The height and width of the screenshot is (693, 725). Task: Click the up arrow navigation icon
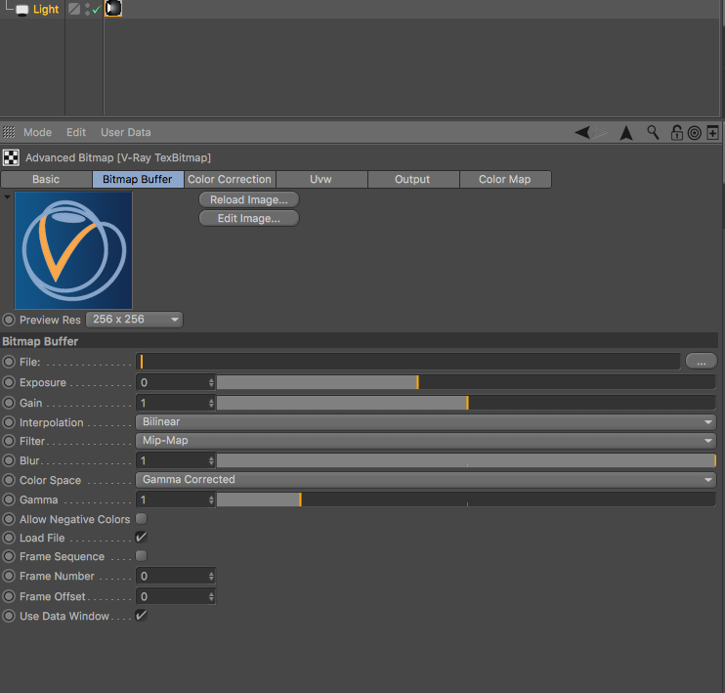pyautogui.click(x=626, y=133)
